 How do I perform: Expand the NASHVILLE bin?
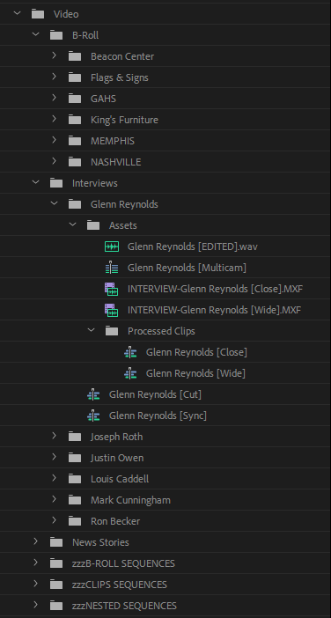coord(54,161)
